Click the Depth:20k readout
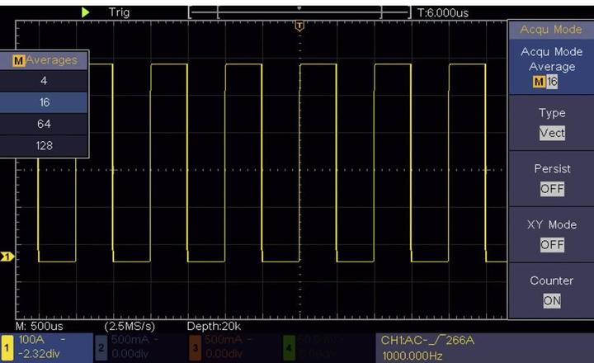This screenshot has width=594, height=363. (214, 326)
